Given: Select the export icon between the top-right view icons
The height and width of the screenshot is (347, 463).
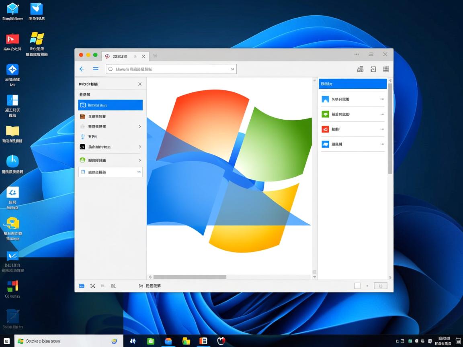Looking at the screenshot, I should [x=373, y=69].
